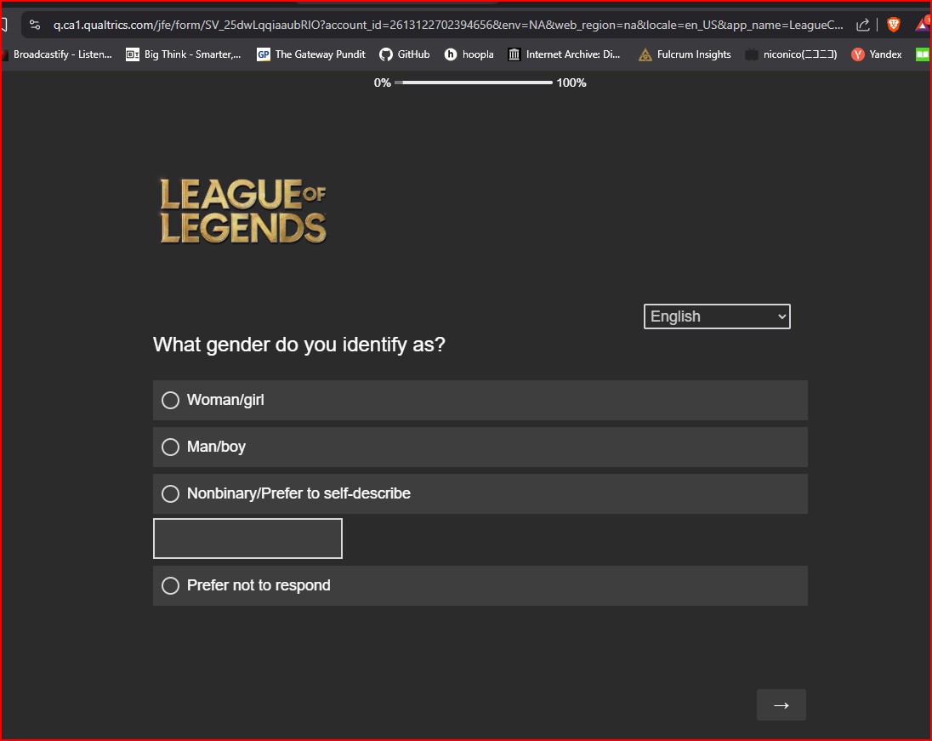Screen dimensions: 932x741
Task: Open the English language dropdown
Action: coord(717,316)
